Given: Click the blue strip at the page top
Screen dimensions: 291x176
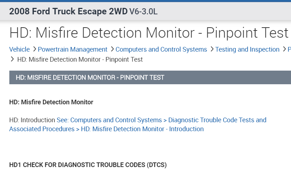Looking at the screenshot, I should (145, 1).
